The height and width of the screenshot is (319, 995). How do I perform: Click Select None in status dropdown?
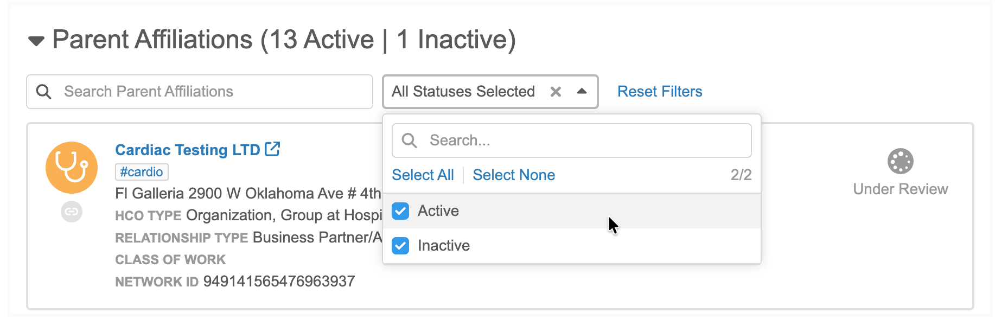514,175
